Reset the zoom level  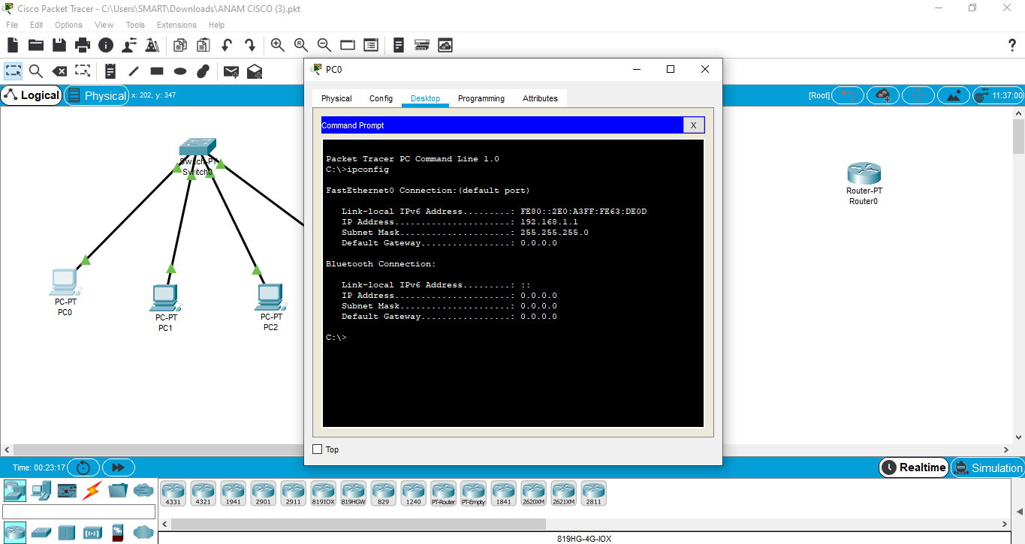pos(301,45)
